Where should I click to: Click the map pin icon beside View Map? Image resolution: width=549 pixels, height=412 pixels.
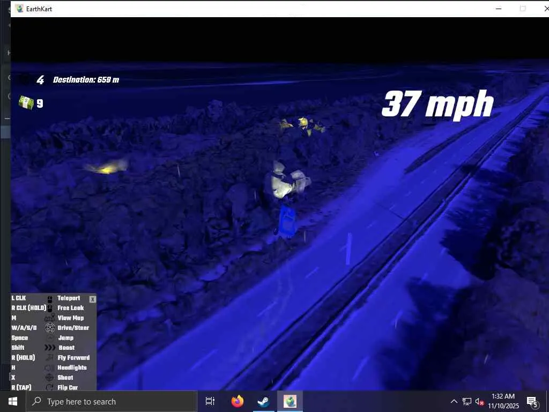tap(49, 318)
